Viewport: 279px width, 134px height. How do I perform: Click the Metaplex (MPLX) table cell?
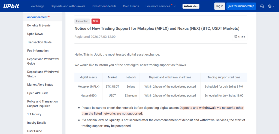coord(89,87)
